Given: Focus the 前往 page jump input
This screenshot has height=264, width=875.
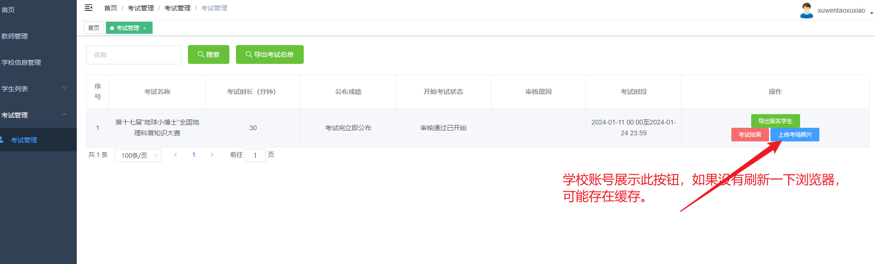Looking at the screenshot, I should coord(255,155).
